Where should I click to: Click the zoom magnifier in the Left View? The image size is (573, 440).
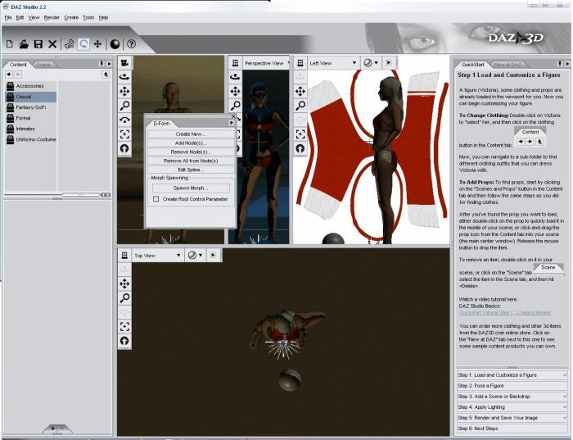pyautogui.click(x=300, y=106)
